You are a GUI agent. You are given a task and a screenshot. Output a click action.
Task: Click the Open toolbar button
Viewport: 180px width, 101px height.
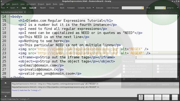click(12, 8)
